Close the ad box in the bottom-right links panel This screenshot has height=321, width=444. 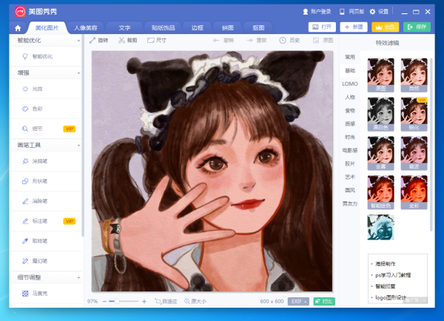424,300
